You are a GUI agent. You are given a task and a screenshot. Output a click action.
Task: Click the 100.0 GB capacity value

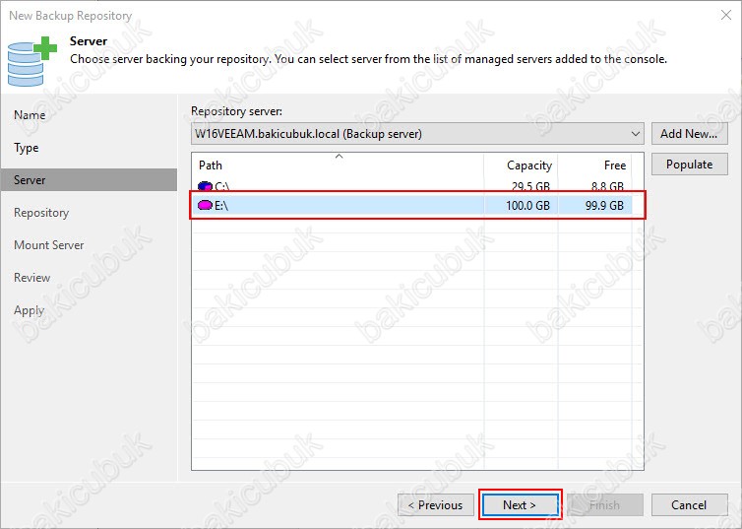click(x=527, y=206)
